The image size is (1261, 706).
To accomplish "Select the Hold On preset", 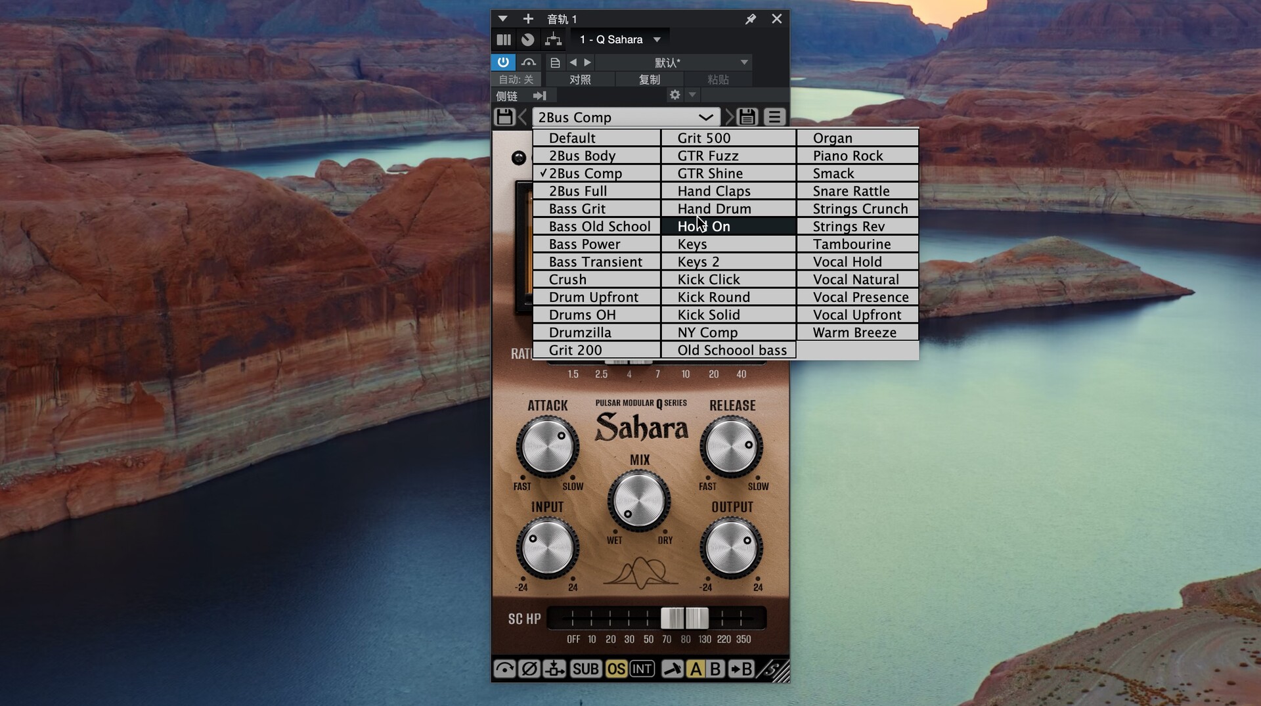I will 728,226.
